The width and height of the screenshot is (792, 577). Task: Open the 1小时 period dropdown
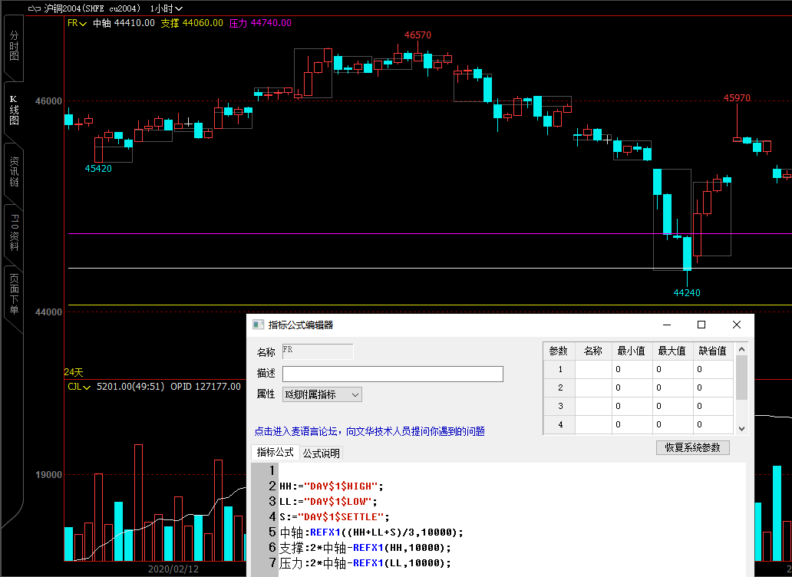pos(167,8)
